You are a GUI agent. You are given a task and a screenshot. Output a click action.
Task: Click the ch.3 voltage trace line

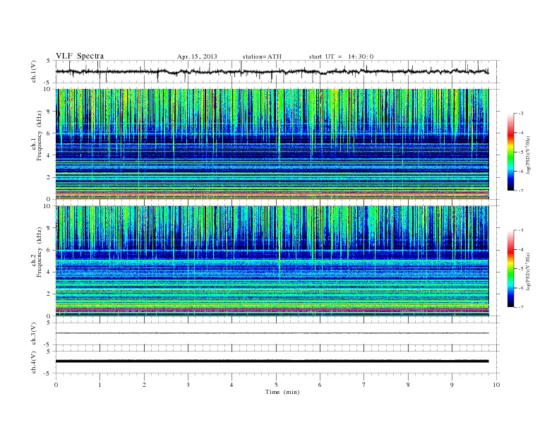[x=272, y=333]
